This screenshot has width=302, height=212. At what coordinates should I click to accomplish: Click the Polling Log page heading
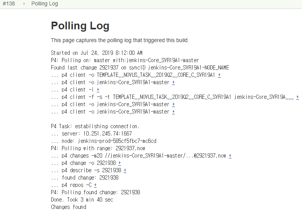(x=80, y=26)
